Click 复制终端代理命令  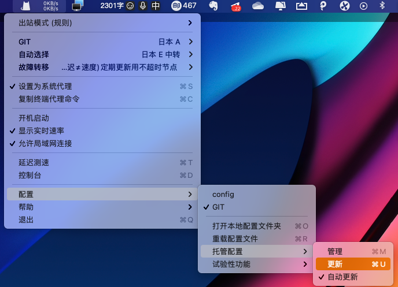(49, 99)
